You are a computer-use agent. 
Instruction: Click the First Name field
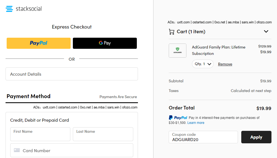point(40,134)
